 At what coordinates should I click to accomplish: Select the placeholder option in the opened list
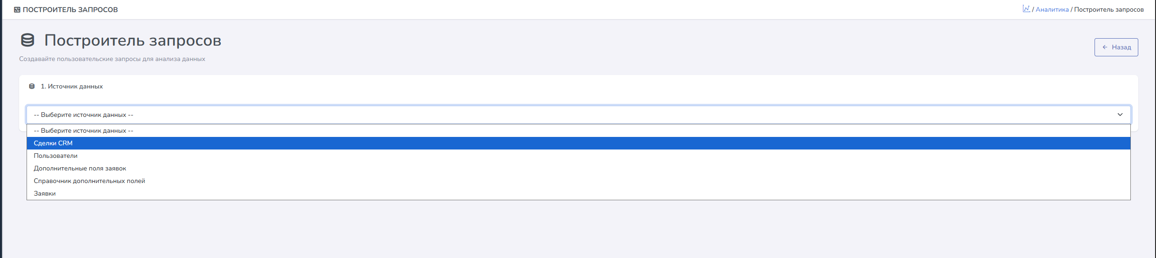84,131
